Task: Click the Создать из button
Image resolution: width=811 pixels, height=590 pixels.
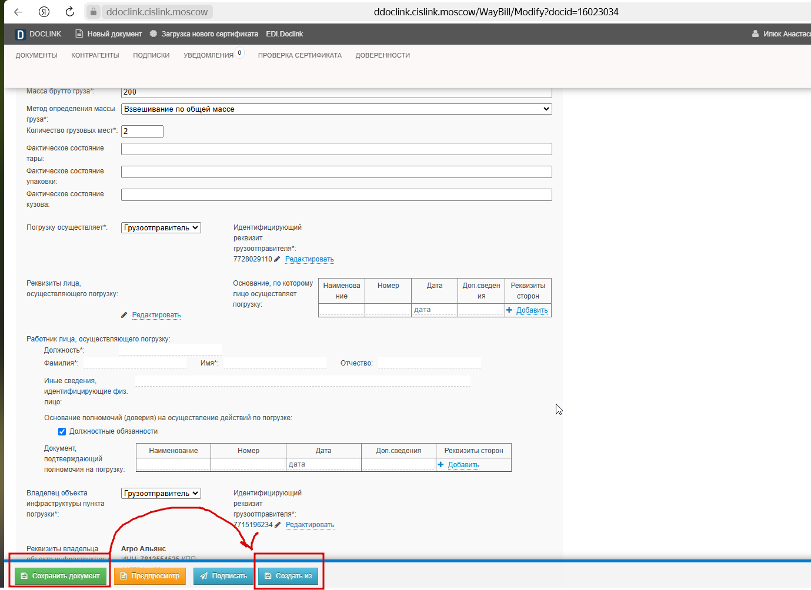Action: pyautogui.click(x=288, y=576)
